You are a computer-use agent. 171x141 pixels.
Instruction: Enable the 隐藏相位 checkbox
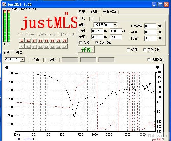click(149, 60)
